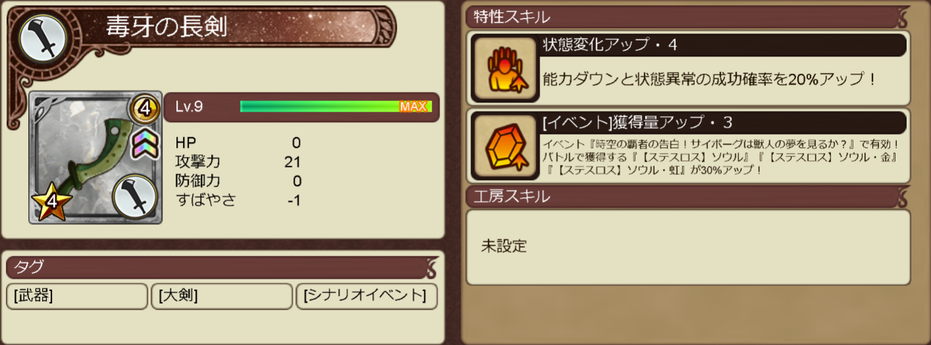Open the 獲得量アップ orange gem icon
The width and height of the screenshot is (931, 345).
pos(505,147)
